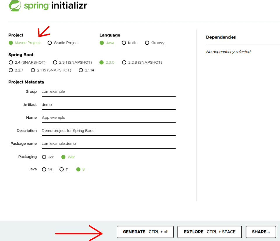Screen dimensions: 280x241
Task: Pick Java version 14
Action: 47,169
